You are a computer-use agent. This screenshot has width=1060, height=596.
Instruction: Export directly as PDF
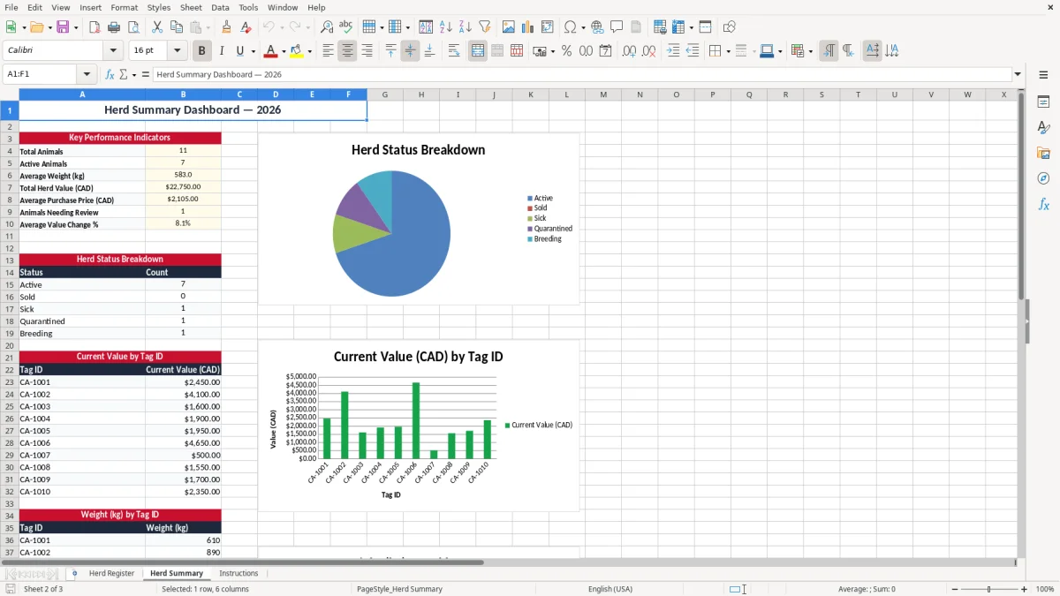[95, 27]
